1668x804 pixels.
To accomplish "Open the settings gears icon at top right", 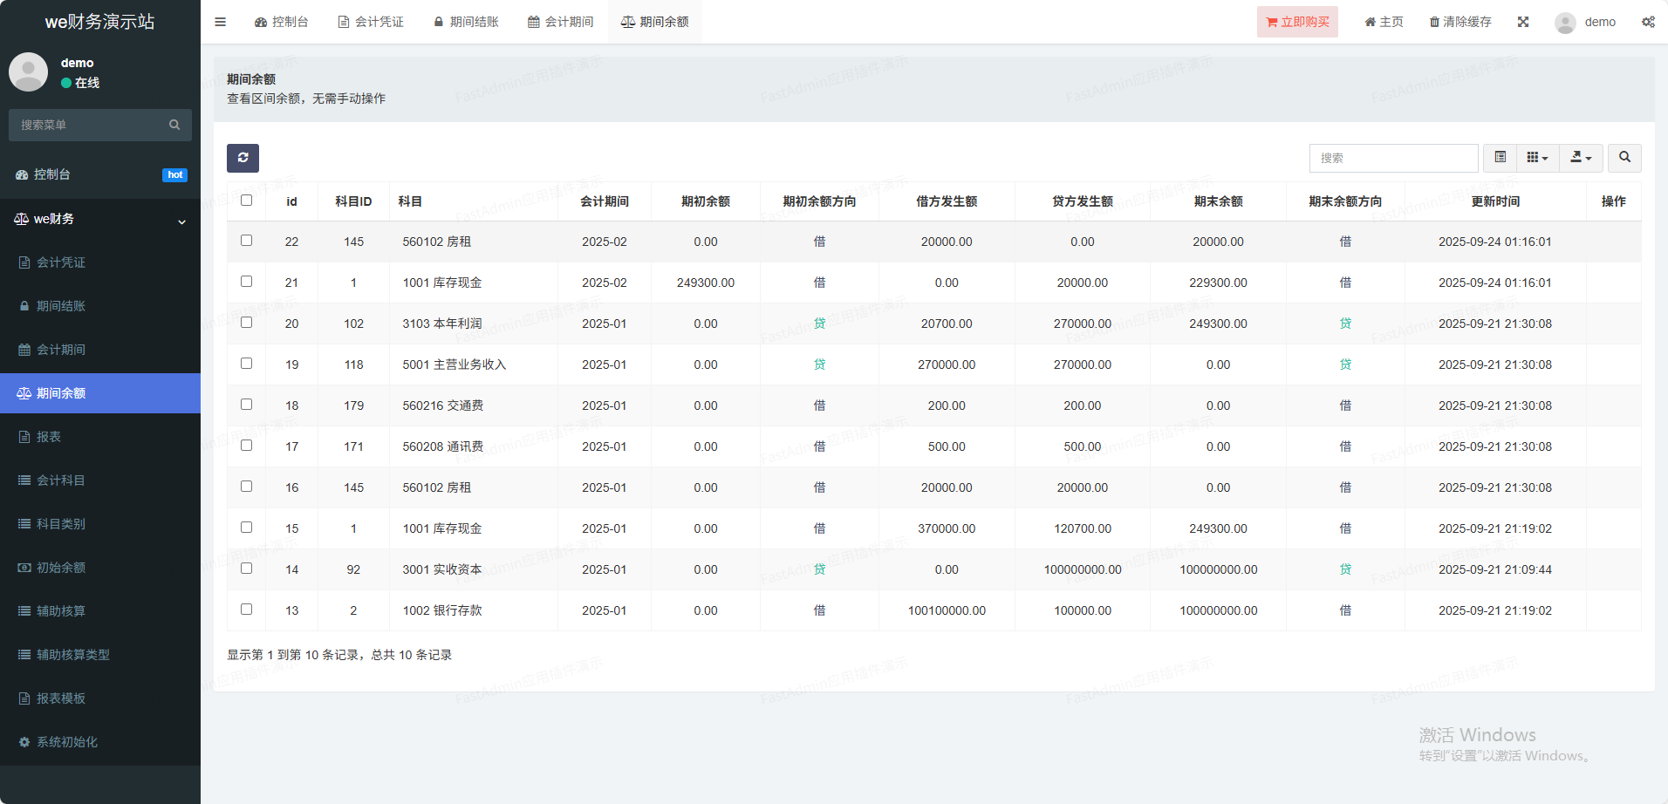I will pyautogui.click(x=1648, y=22).
